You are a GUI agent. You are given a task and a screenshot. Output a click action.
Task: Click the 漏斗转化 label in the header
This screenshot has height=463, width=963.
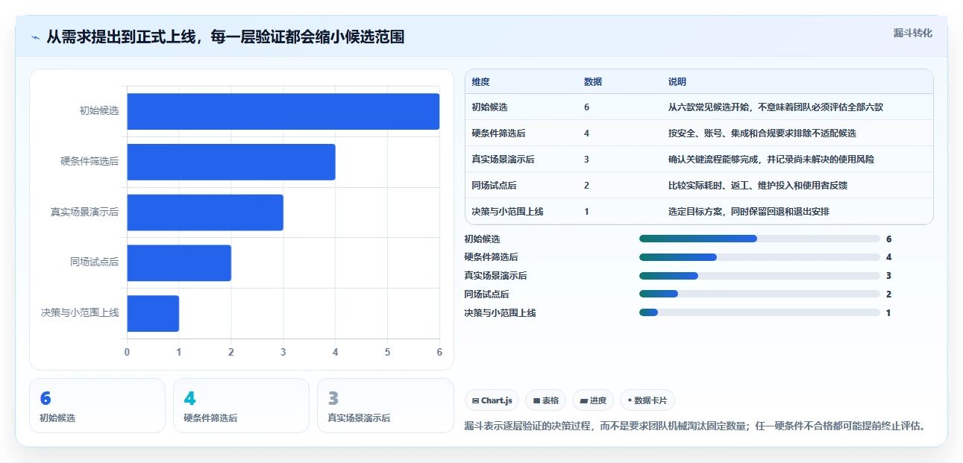point(913,33)
